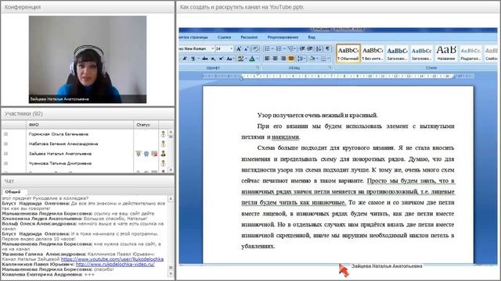501x281 pixels.
Task: Toggle justified alignment button
Action: [x=291, y=59]
